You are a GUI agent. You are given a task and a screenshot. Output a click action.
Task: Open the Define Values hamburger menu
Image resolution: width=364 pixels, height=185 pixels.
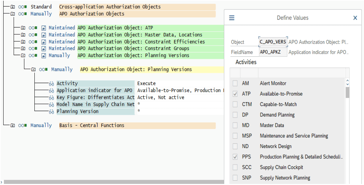[232, 18]
